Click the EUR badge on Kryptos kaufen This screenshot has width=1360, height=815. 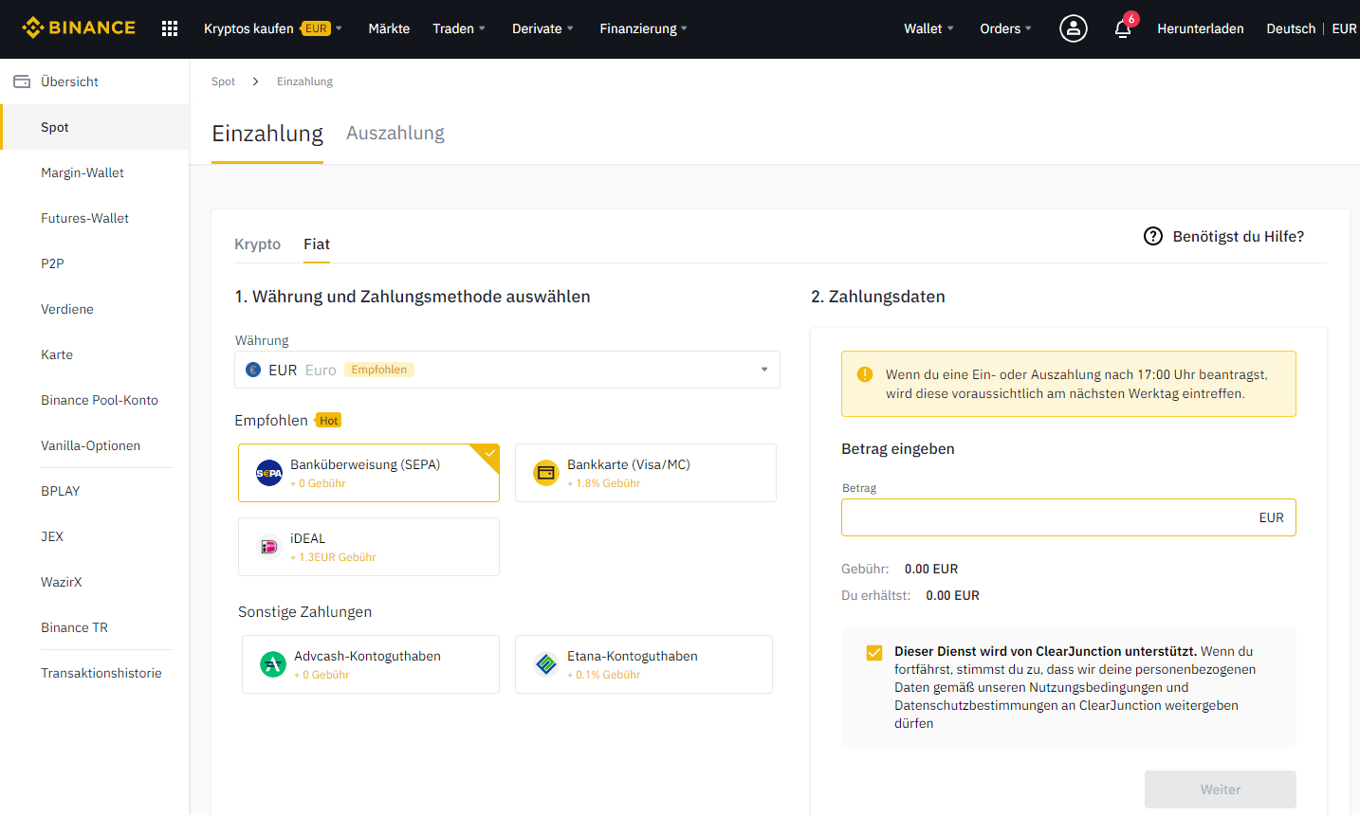click(x=316, y=28)
